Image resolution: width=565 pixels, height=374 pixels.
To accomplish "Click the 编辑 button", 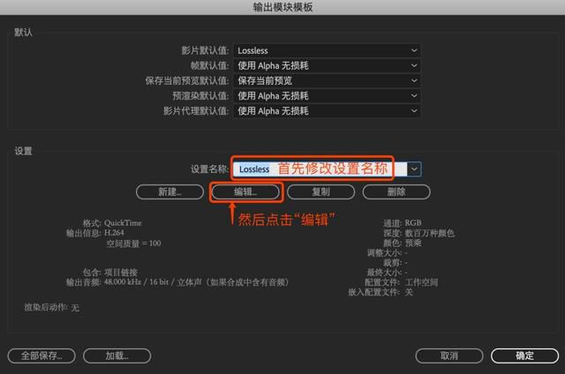I will (245, 192).
